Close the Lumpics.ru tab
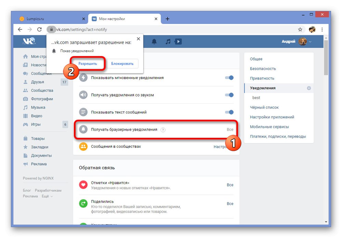This screenshot has width=342, height=238. (x=83, y=19)
